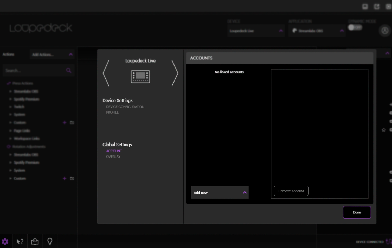Open the Application dropdown Streamlabs OBS
Image resolution: width=392 pixels, height=248 pixels.
tap(317, 31)
